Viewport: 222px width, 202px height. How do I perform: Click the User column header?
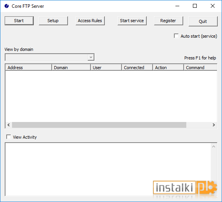coord(106,68)
